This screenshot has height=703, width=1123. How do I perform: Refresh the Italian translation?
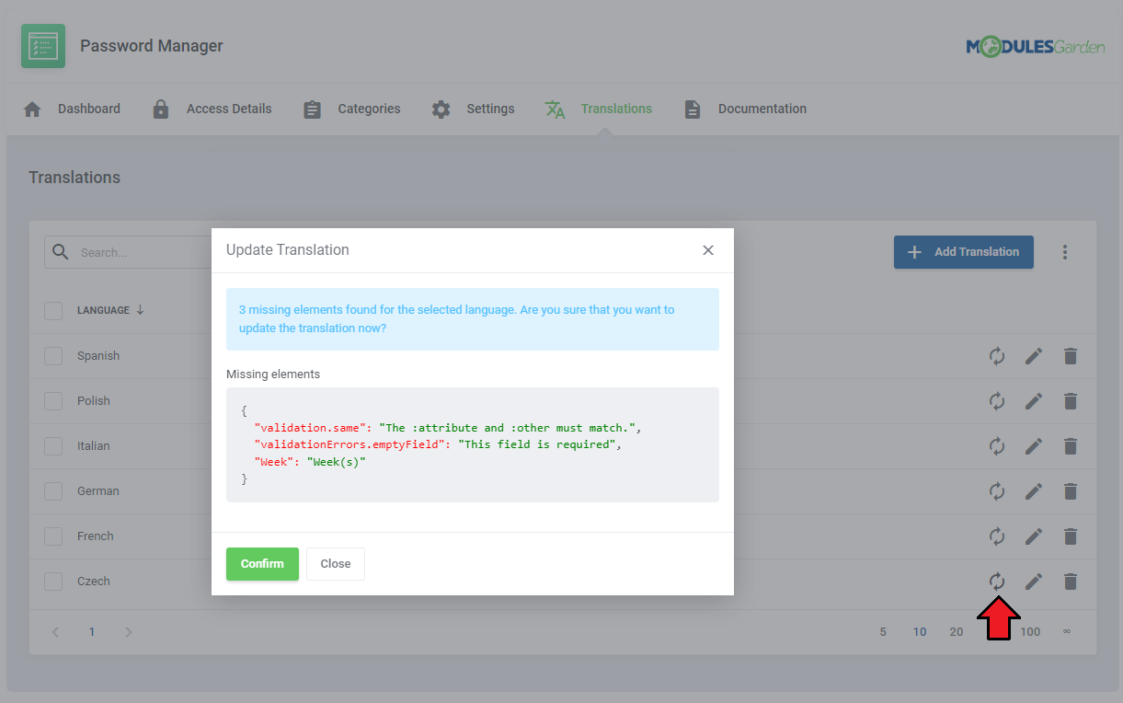click(997, 446)
